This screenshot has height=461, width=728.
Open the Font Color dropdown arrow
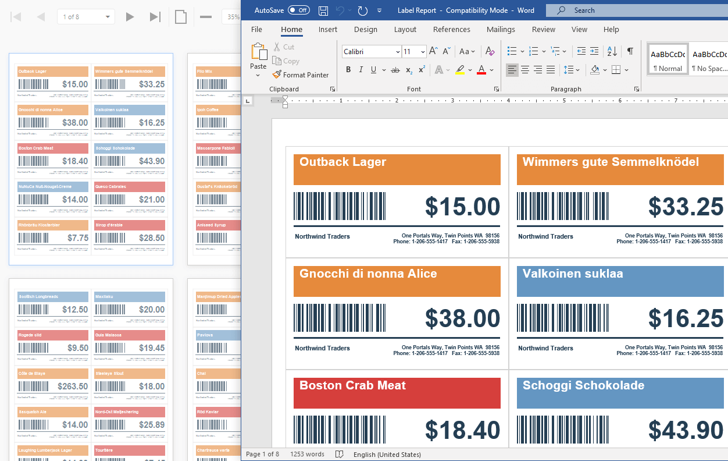click(491, 70)
